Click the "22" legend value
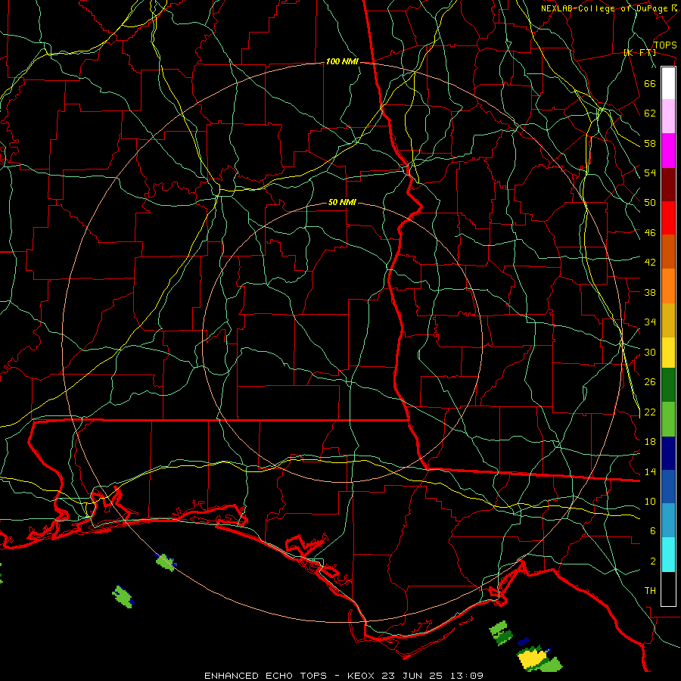Screen dimensions: 681x681 click(650, 412)
